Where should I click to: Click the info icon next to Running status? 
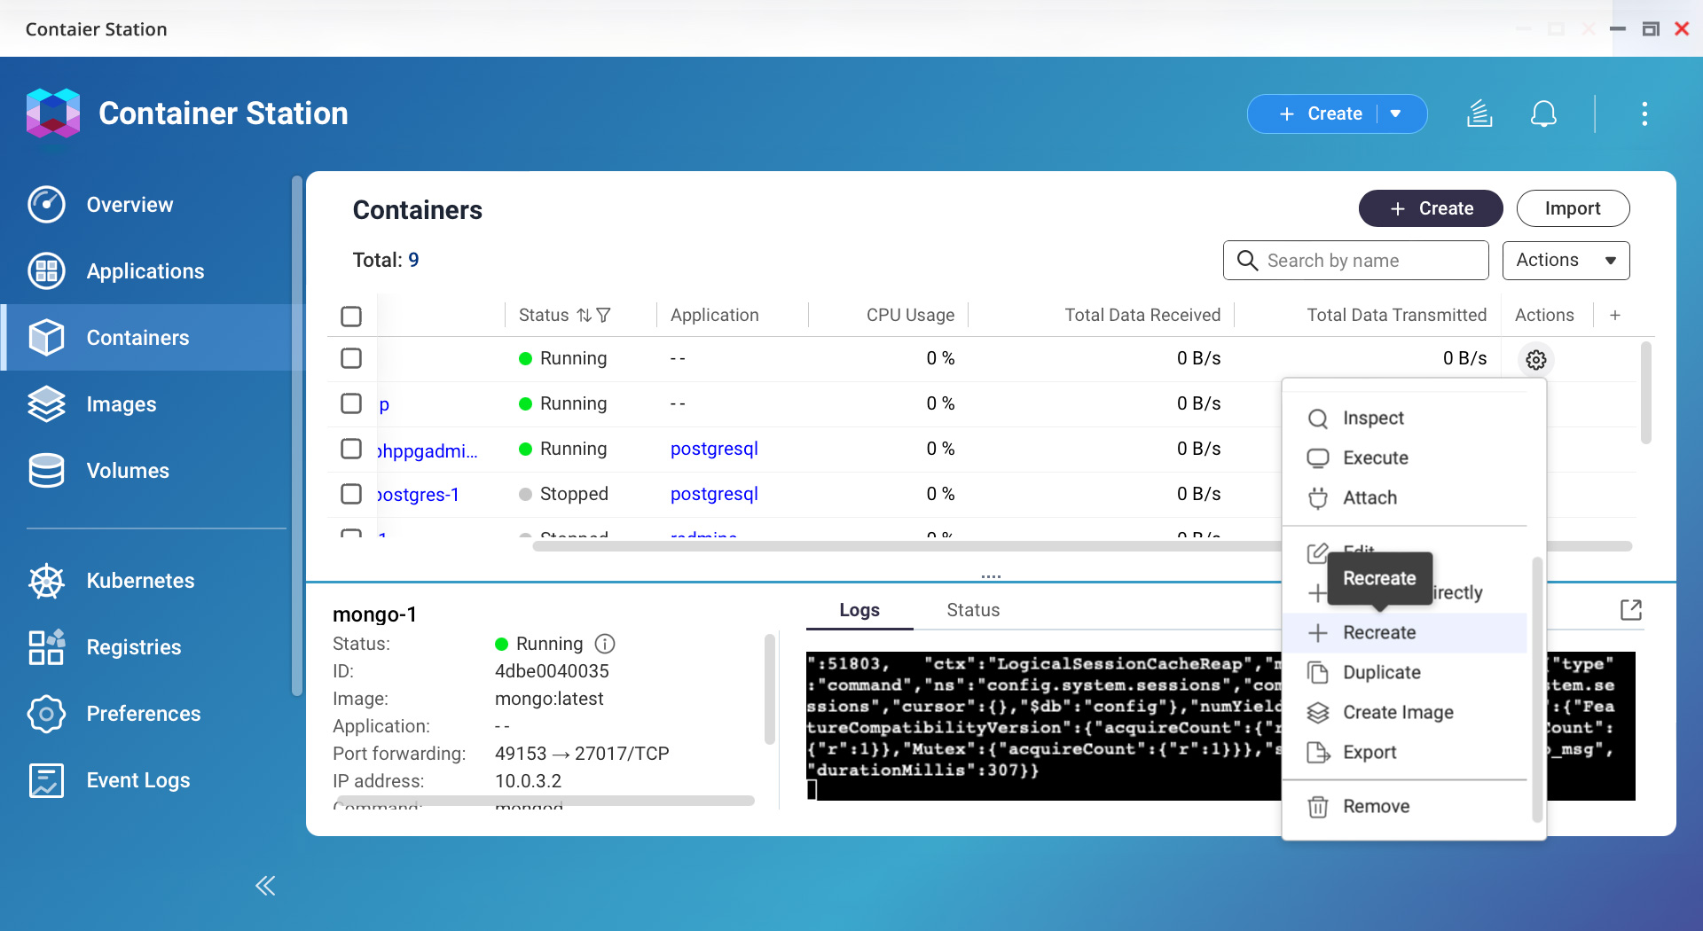[605, 644]
